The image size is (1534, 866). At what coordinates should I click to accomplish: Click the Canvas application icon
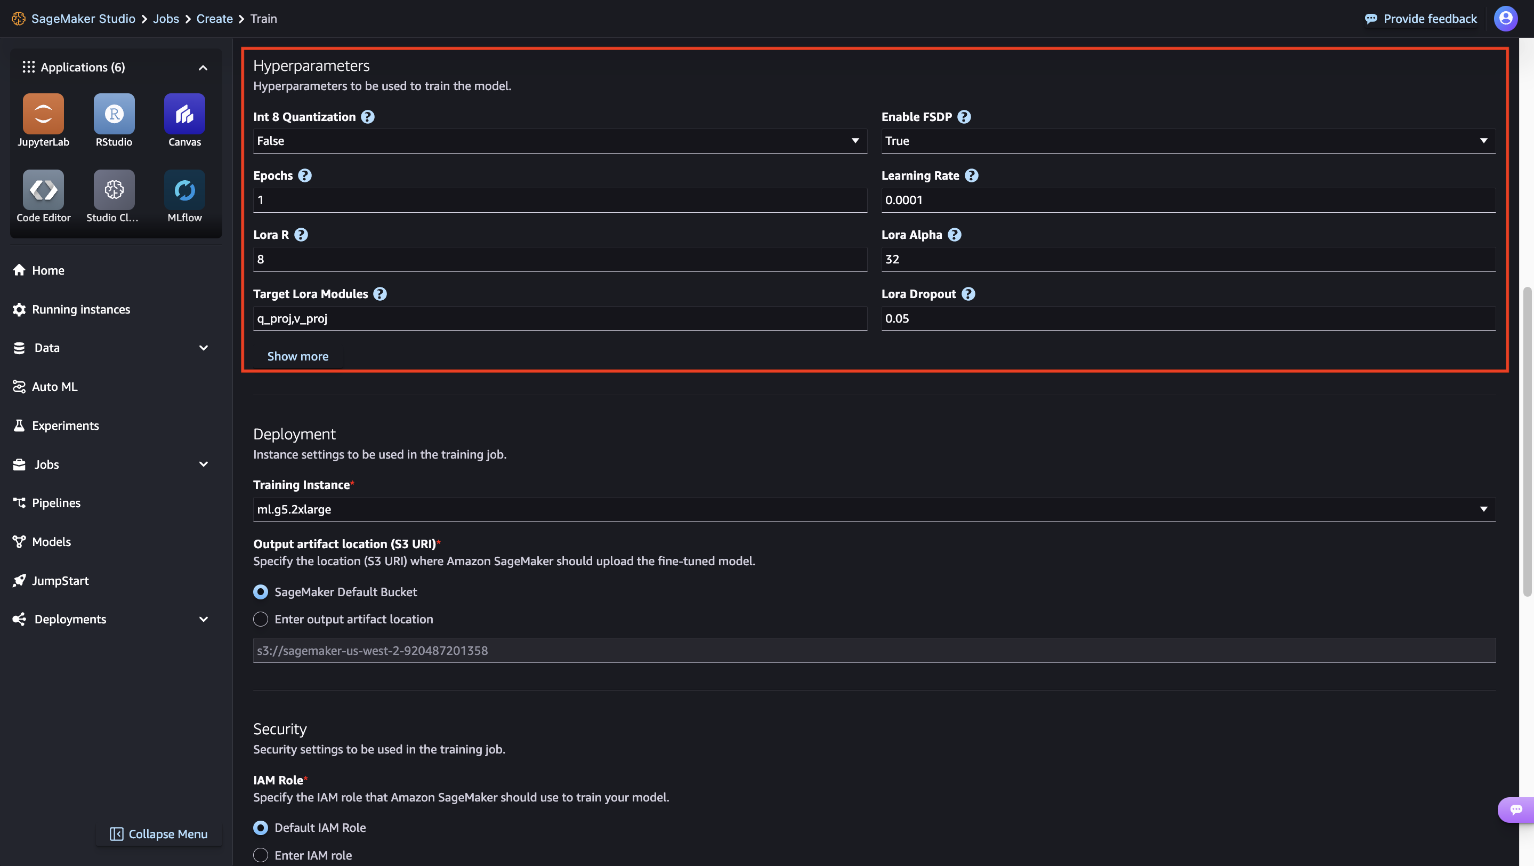[183, 119]
